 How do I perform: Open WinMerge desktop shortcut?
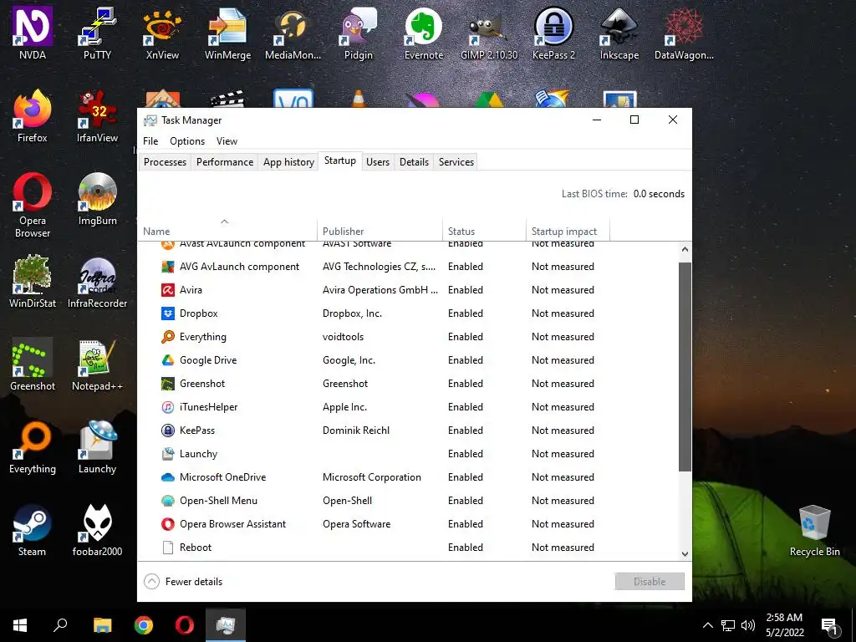(227, 33)
